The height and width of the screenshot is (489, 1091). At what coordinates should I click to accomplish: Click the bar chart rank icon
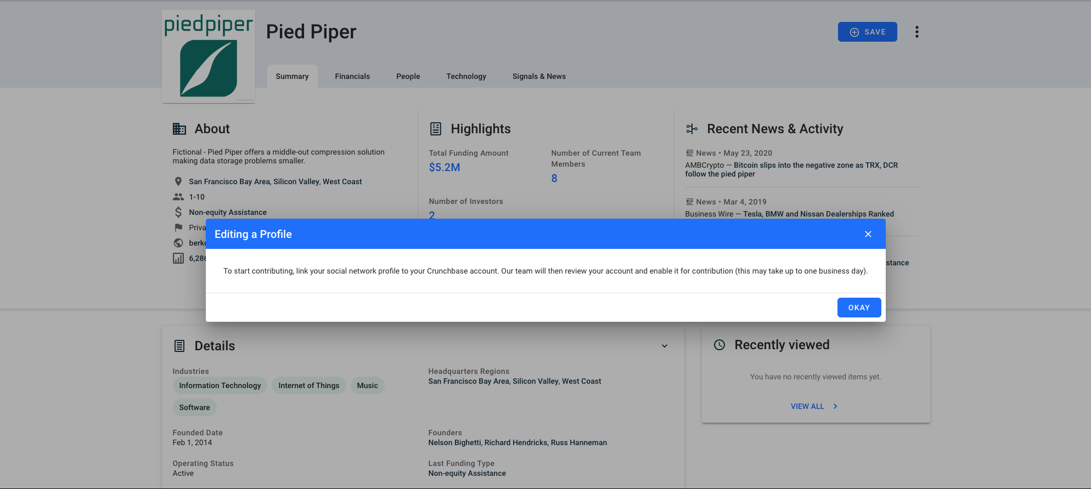(x=178, y=258)
